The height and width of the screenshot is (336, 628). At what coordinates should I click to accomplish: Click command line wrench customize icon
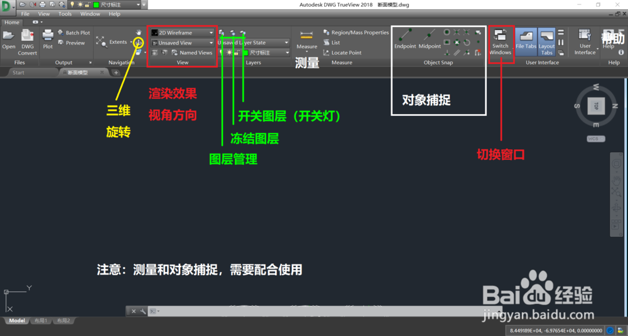tap(143, 311)
